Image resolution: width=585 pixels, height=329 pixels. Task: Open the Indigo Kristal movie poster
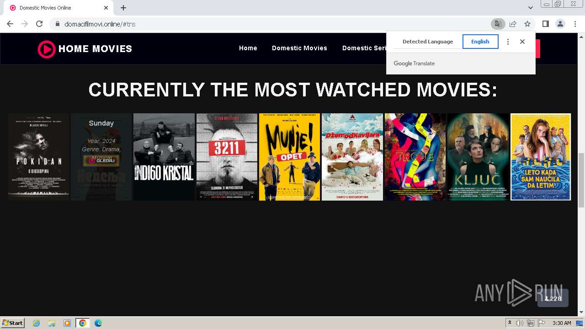(x=164, y=157)
